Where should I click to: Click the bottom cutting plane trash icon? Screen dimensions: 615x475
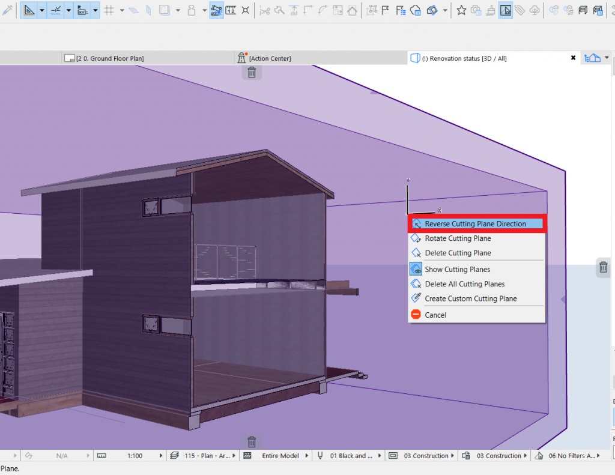(x=252, y=442)
